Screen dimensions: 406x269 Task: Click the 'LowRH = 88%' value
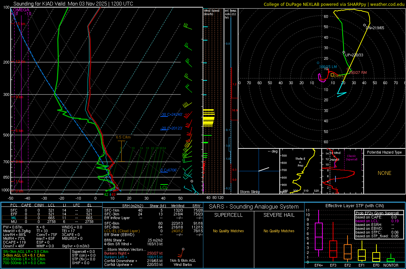14,235
